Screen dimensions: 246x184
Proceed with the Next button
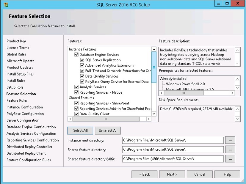pos(172,174)
